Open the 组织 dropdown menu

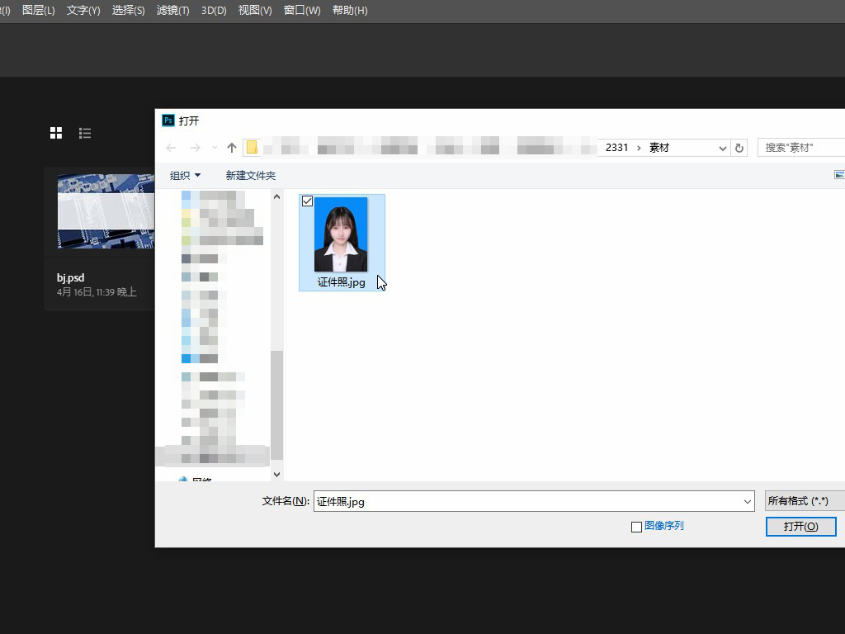tap(185, 175)
